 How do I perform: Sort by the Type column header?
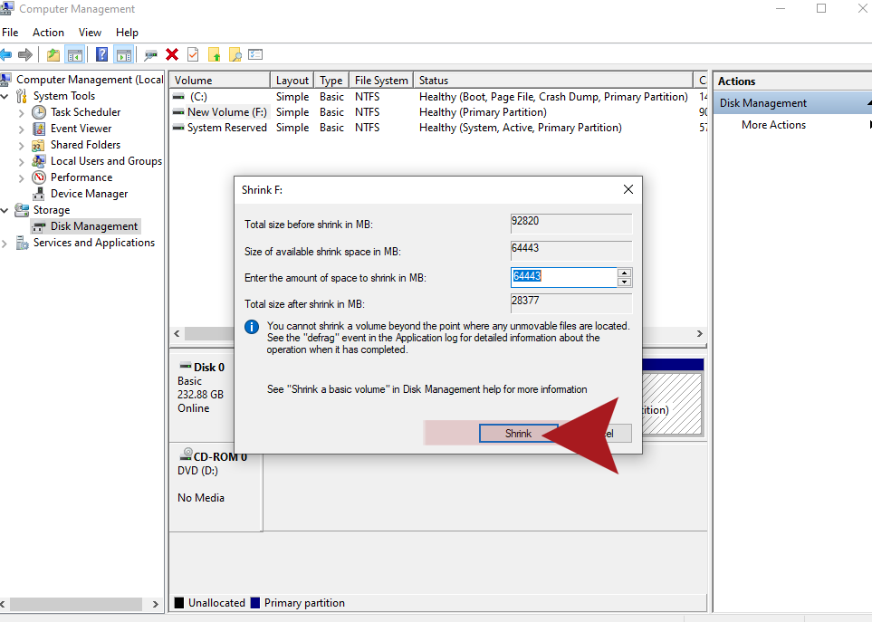pos(331,80)
